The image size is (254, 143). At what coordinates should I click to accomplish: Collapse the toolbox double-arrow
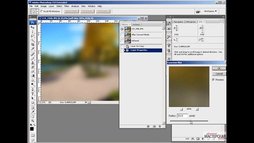(x=31, y=17)
